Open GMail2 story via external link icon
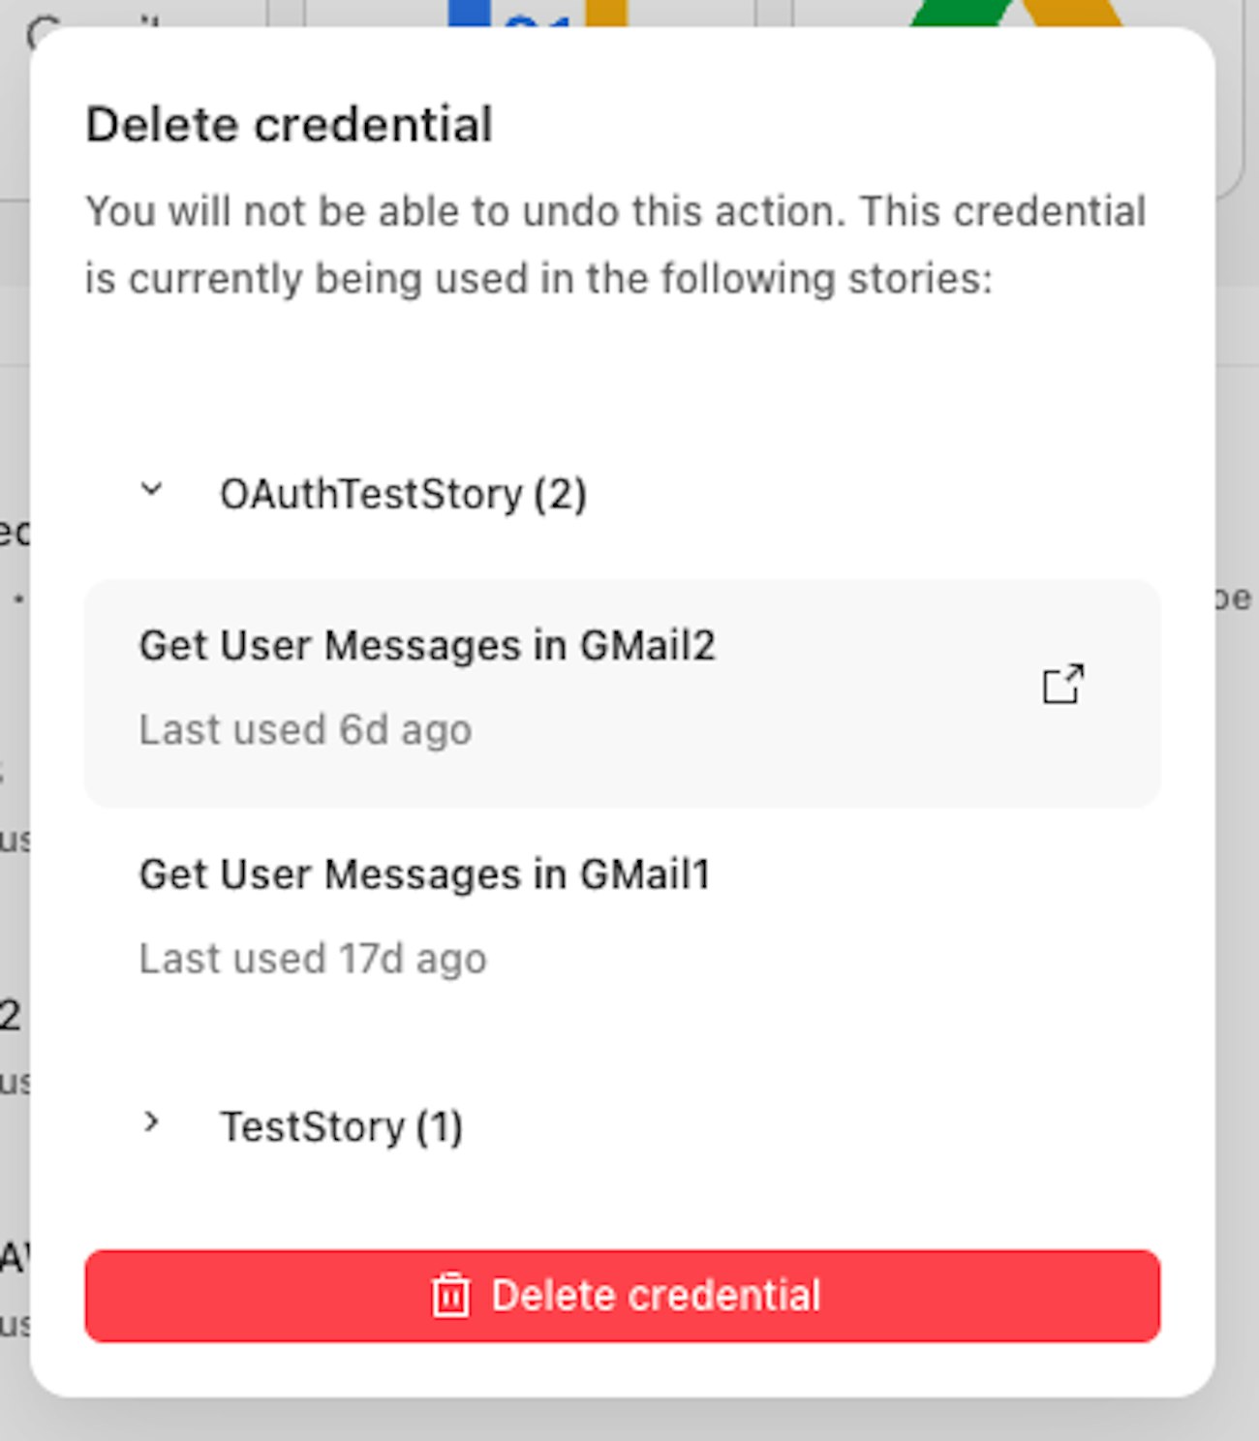The image size is (1259, 1441). click(x=1062, y=685)
